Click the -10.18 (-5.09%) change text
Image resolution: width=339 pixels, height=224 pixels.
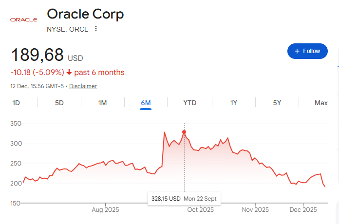pos(37,73)
